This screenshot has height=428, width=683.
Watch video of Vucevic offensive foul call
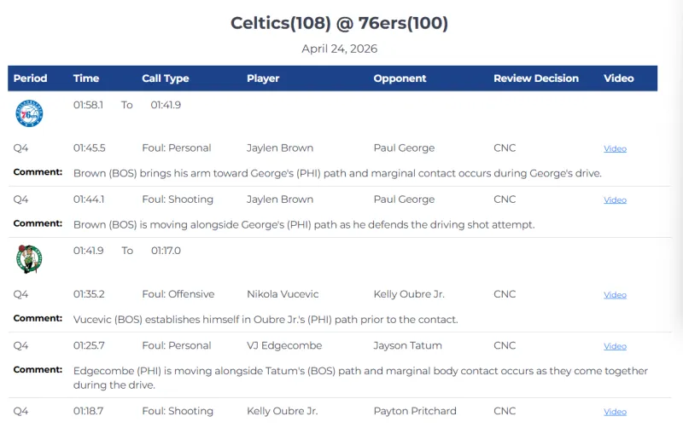pyautogui.click(x=615, y=295)
